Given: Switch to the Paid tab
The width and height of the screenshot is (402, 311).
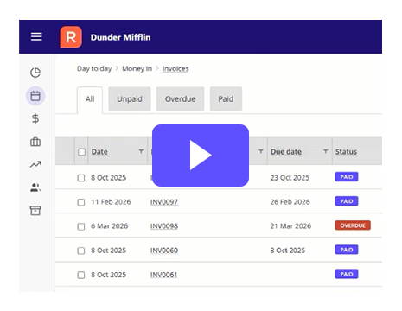Looking at the screenshot, I should pyautogui.click(x=226, y=98).
